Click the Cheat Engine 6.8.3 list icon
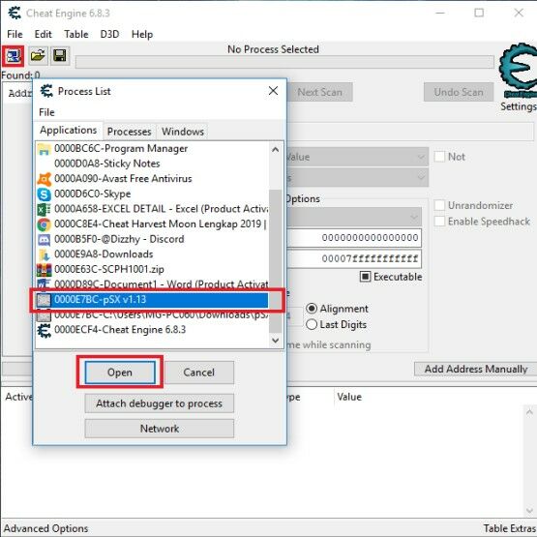The height and width of the screenshot is (537, 537). tap(44, 330)
